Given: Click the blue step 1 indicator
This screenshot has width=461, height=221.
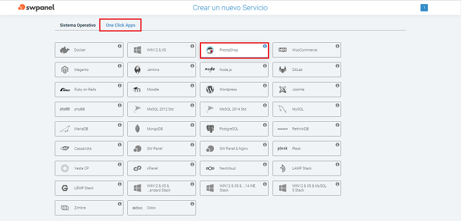Looking at the screenshot, I should point(424,7).
